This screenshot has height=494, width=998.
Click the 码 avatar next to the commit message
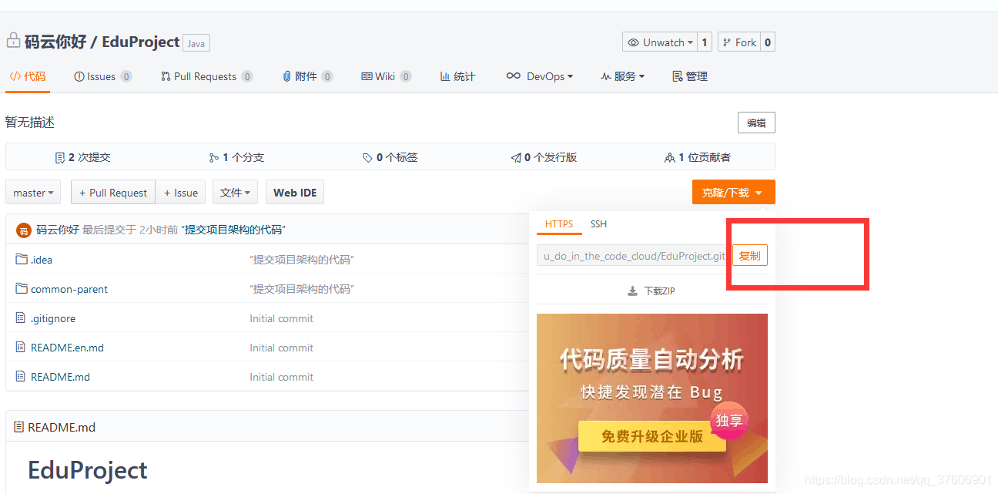(x=22, y=230)
